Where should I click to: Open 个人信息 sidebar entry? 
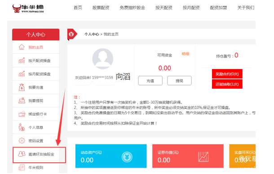(x=36, y=127)
